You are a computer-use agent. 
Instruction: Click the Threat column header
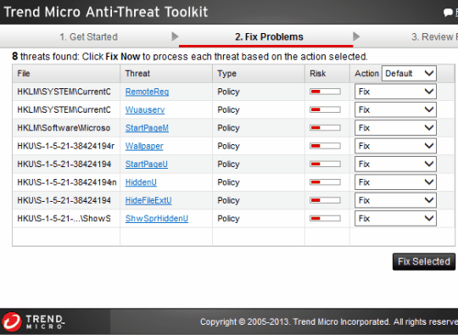[166, 74]
